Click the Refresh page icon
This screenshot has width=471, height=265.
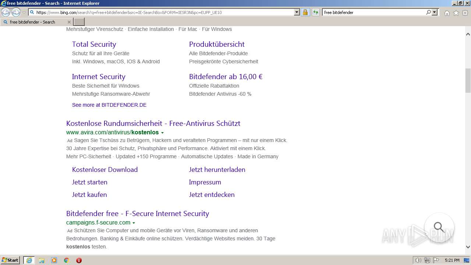click(315, 12)
